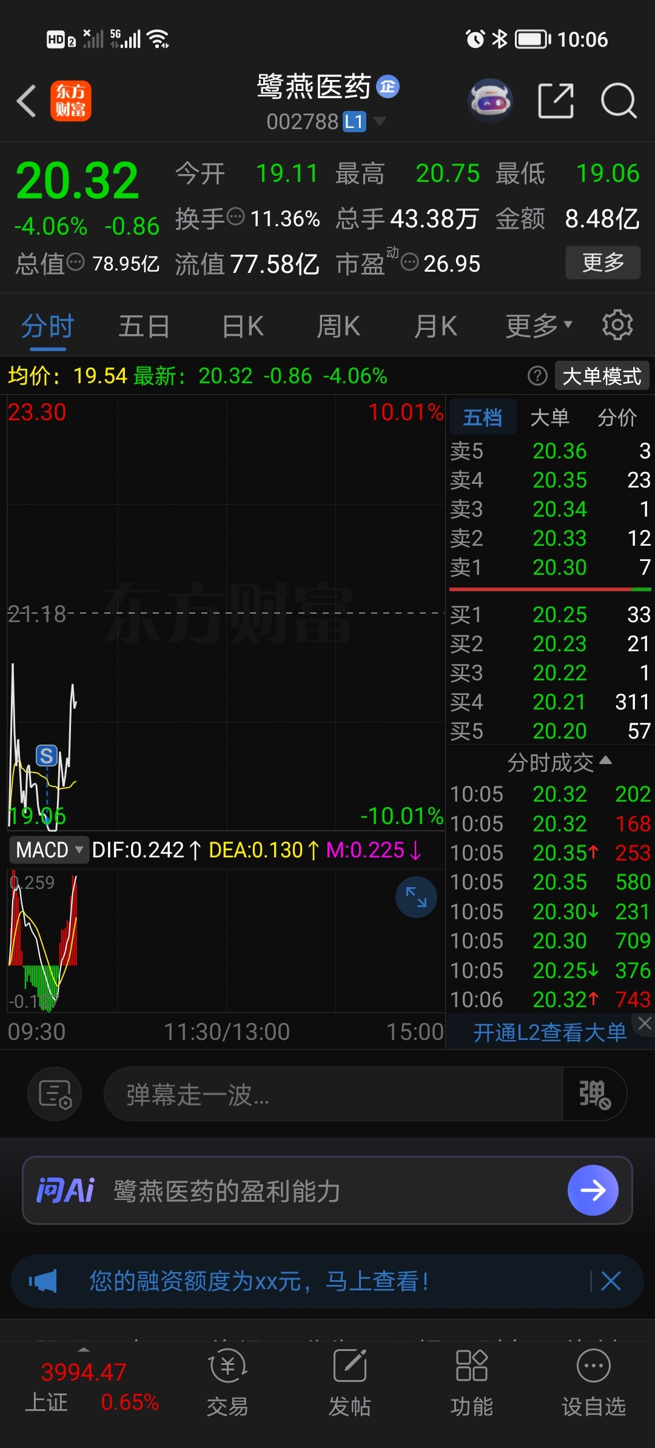
Task: Toggle the 弹 danmaku switch
Action: click(594, 1094)
